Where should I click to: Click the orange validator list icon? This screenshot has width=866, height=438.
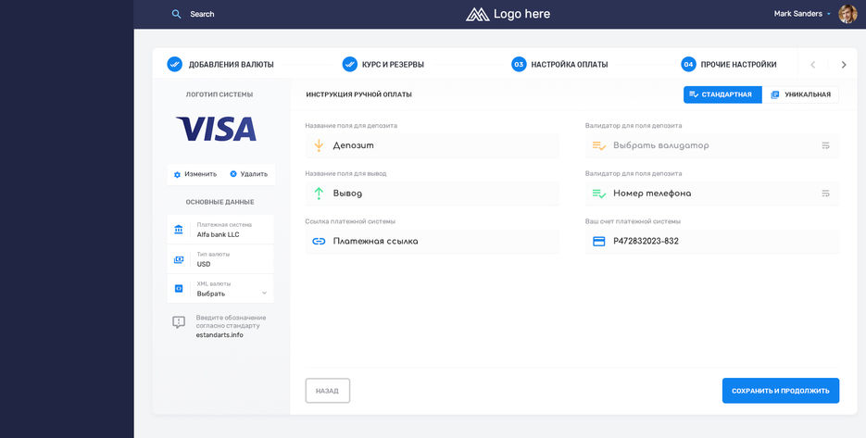(599, 145)
